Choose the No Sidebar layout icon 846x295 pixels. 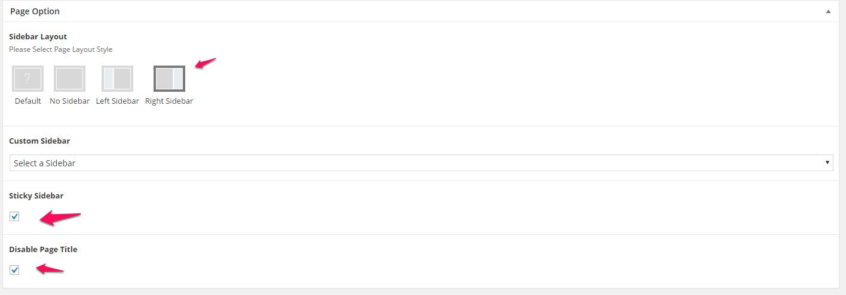[x=69, y=79]
